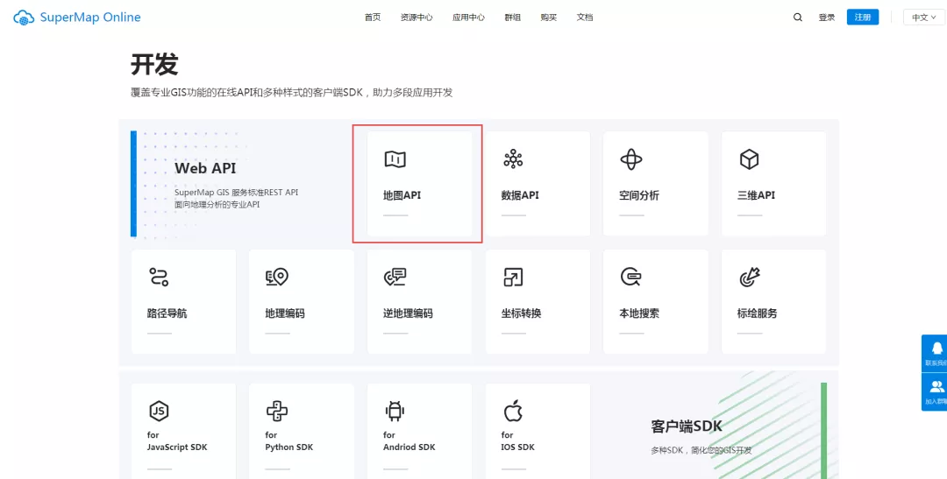The height and width of the screenshot is (479, 947).
Task: Open the 地理编码 card label
Action: pyautogui.click(x=285, y=313)
